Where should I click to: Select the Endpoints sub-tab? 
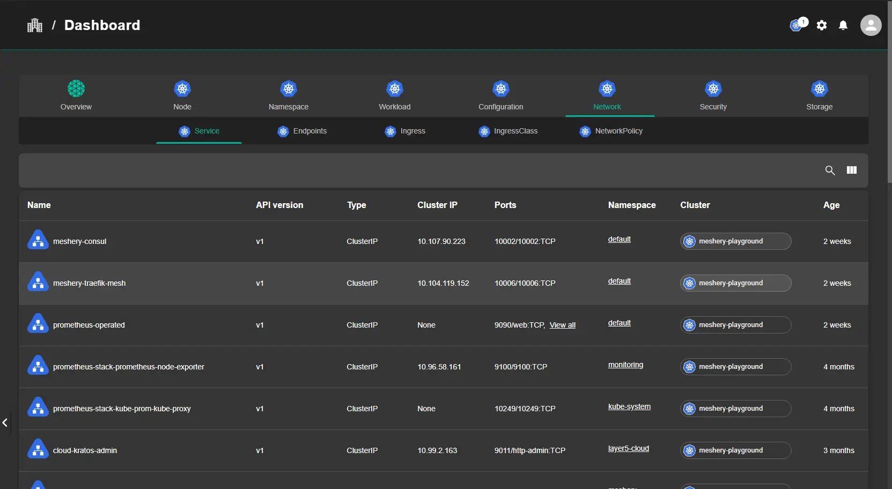(x=303, y=131)
